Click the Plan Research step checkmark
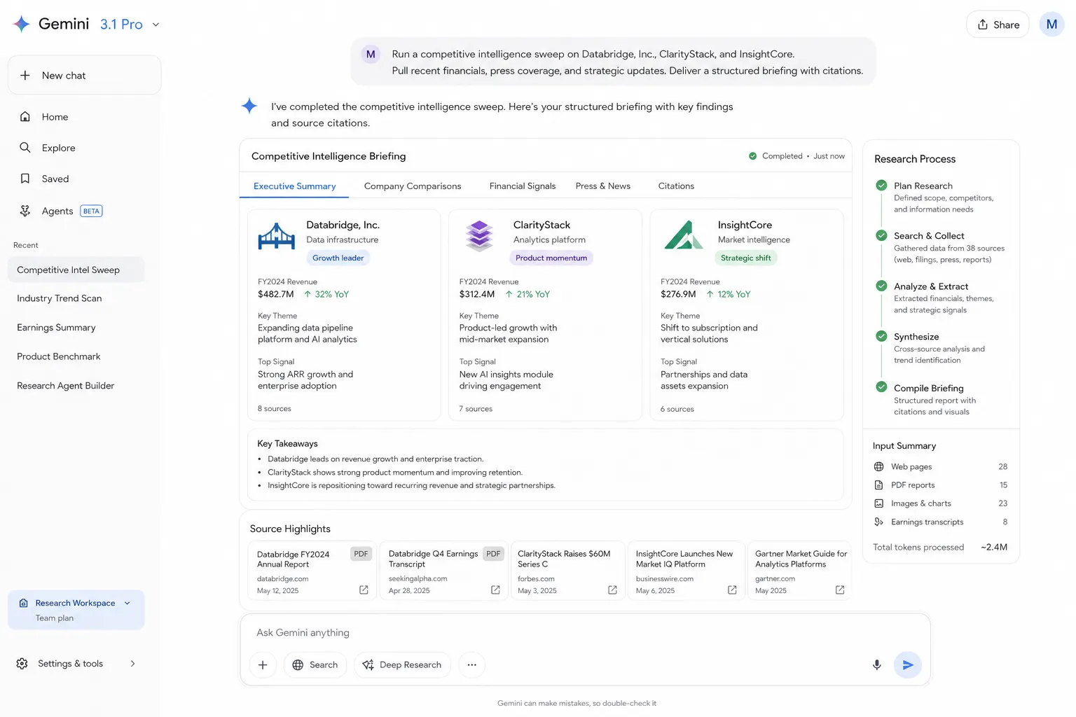Viewport: 1076px width, 717px height. 881,186
